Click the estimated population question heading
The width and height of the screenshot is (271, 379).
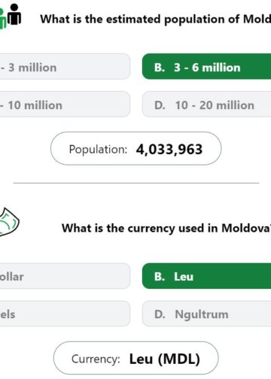coord(156,20)
